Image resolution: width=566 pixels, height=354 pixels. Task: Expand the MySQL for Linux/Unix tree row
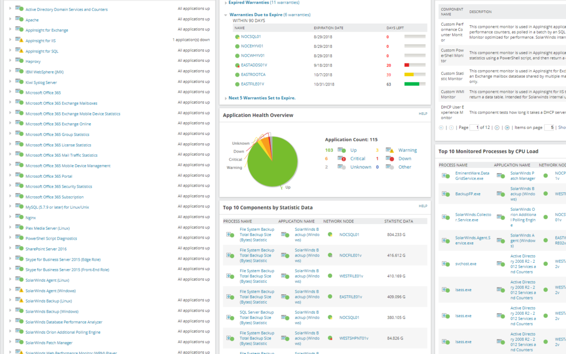[x=10, y=206]
